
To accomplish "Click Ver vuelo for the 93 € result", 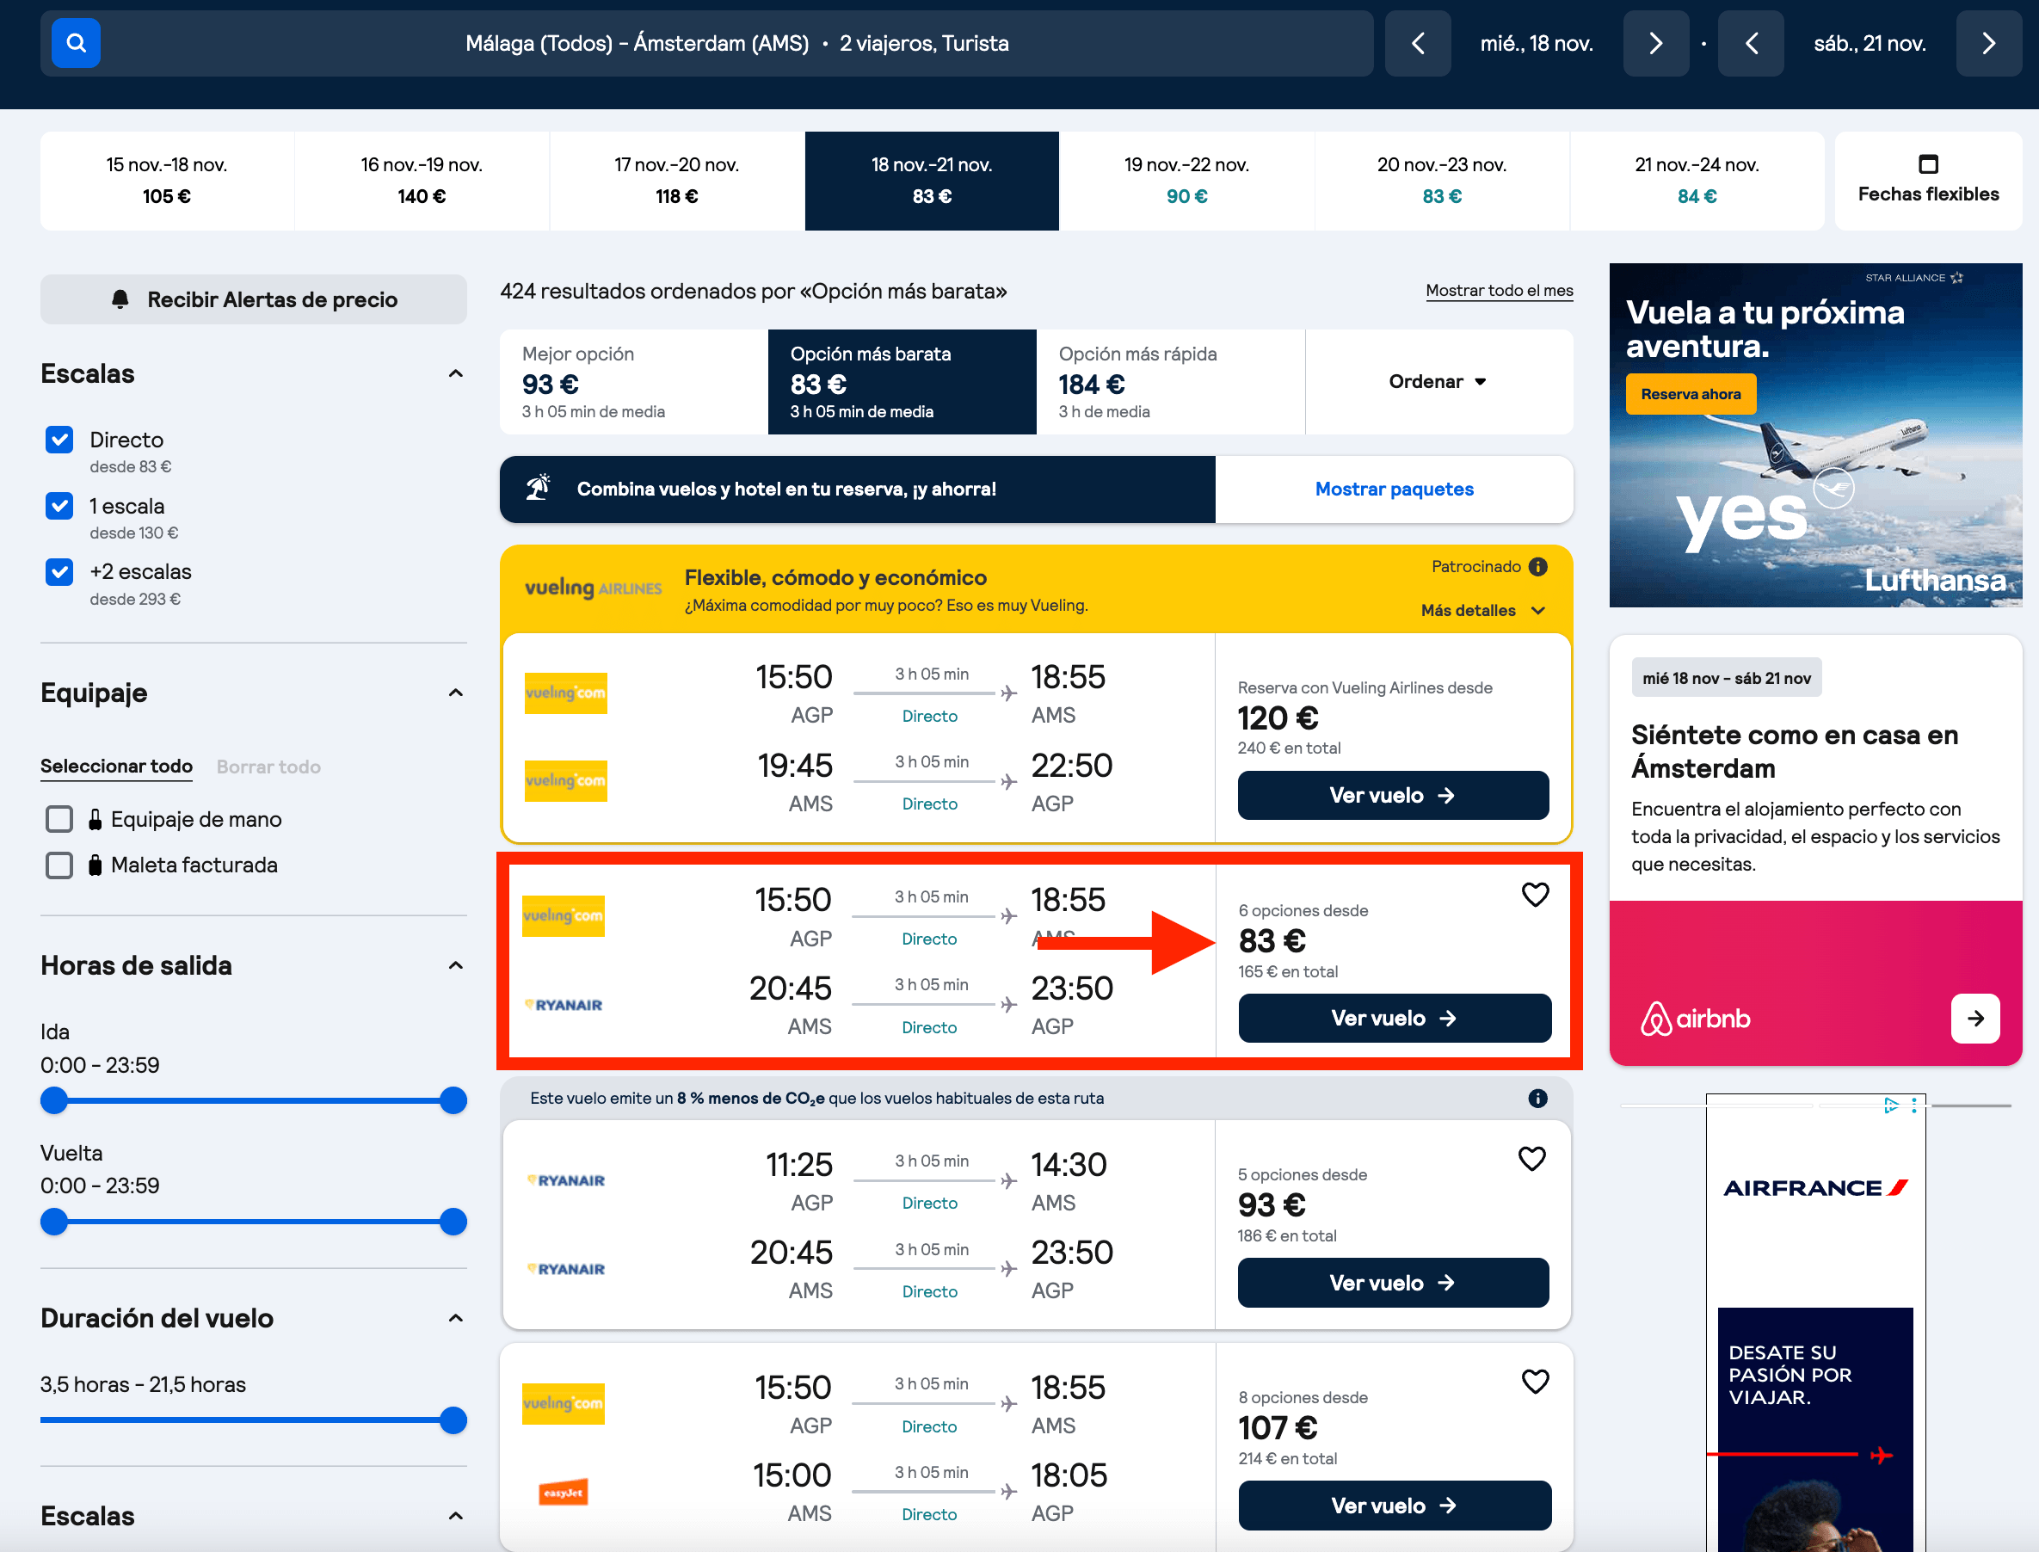I will click(x=1393, y=1282).
